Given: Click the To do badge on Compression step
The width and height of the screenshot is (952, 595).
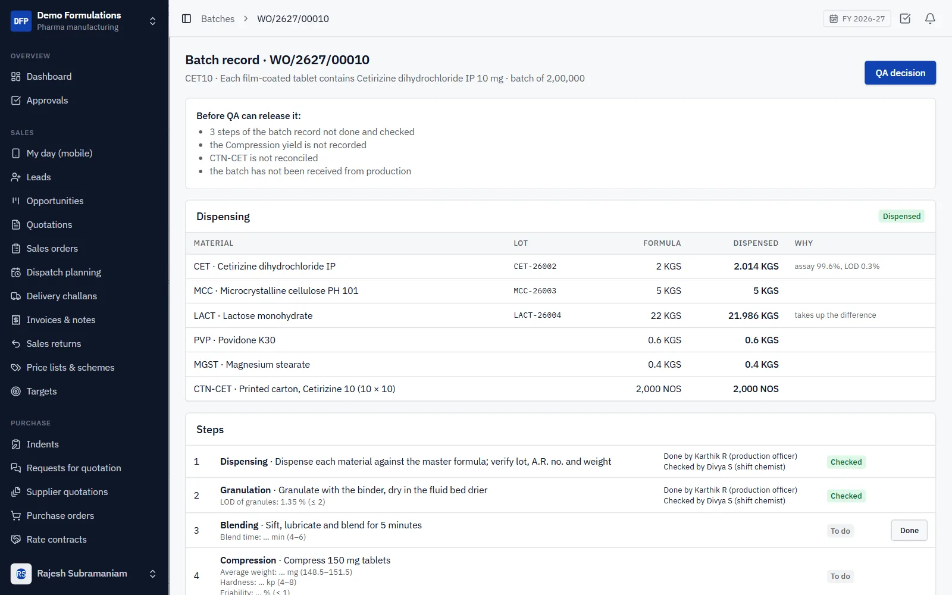Looking at the screenshot, I should (840, 576).
